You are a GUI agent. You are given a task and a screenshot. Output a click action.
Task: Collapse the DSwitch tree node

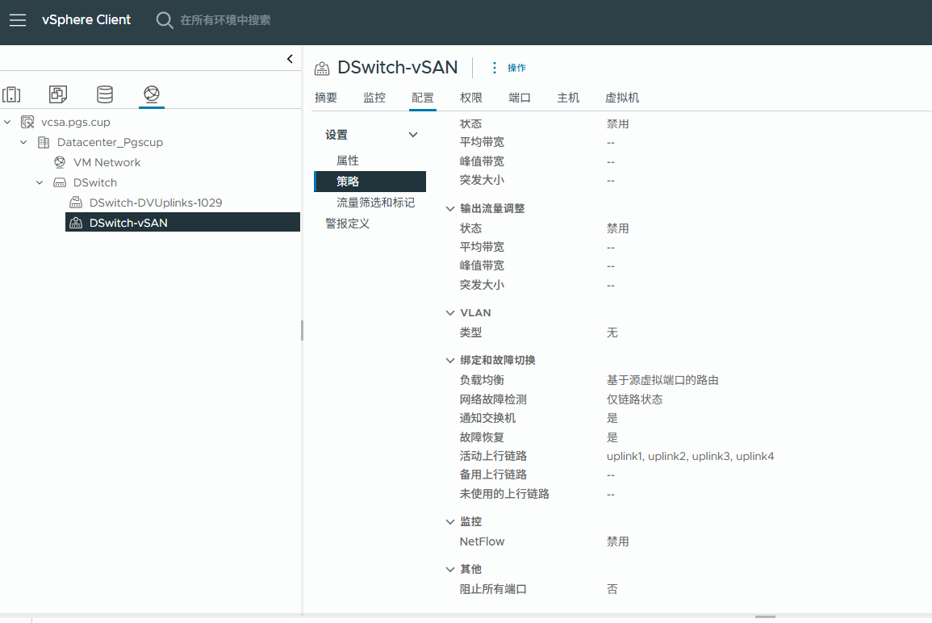coord(40,182)
